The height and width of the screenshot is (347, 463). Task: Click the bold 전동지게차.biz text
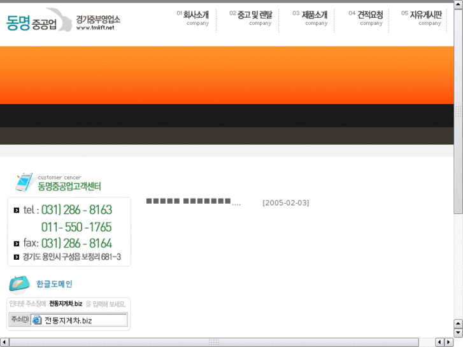(66, 304)
